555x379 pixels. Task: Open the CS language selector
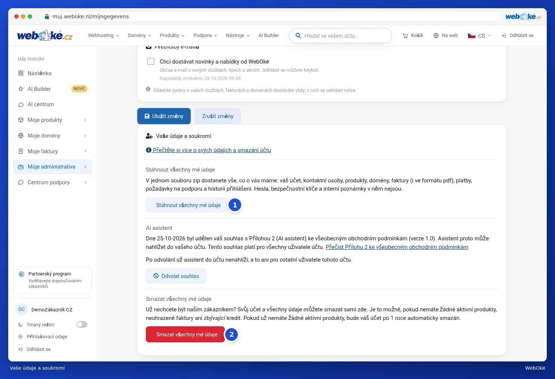479,36
